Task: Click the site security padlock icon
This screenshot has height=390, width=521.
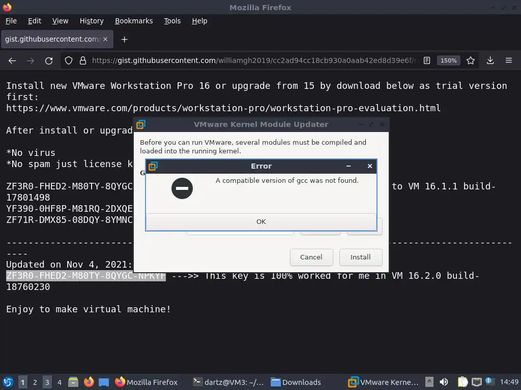Action: [x=83, y=61]
